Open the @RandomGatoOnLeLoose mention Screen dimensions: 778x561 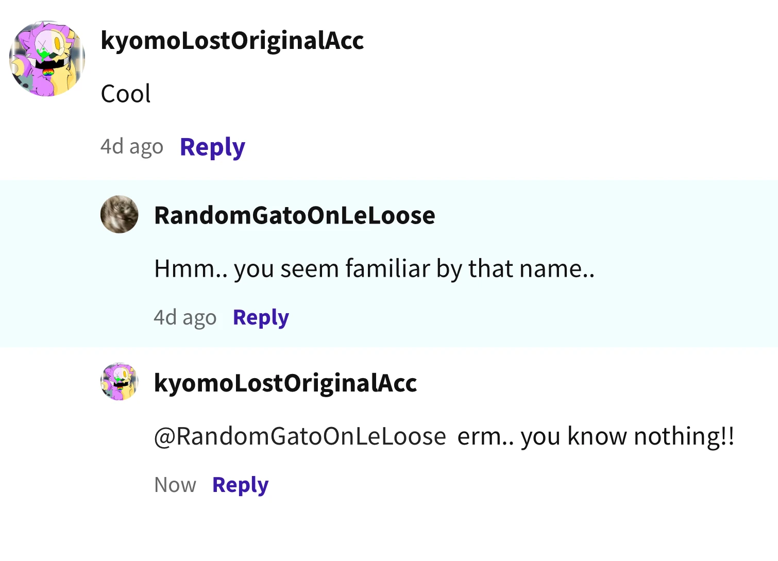tap(300, 437)
